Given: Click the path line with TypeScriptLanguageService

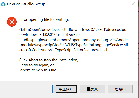Looking at the screenshot, I should tap(74, 45).
